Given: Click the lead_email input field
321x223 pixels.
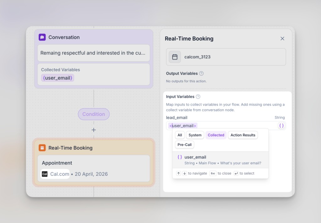Looking at the screenshot, I should tap(235, 126).
